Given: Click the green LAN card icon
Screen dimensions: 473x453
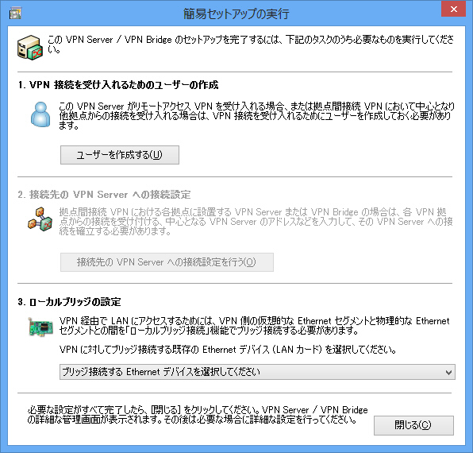Looking at the screenshot, I should (40, 327).
